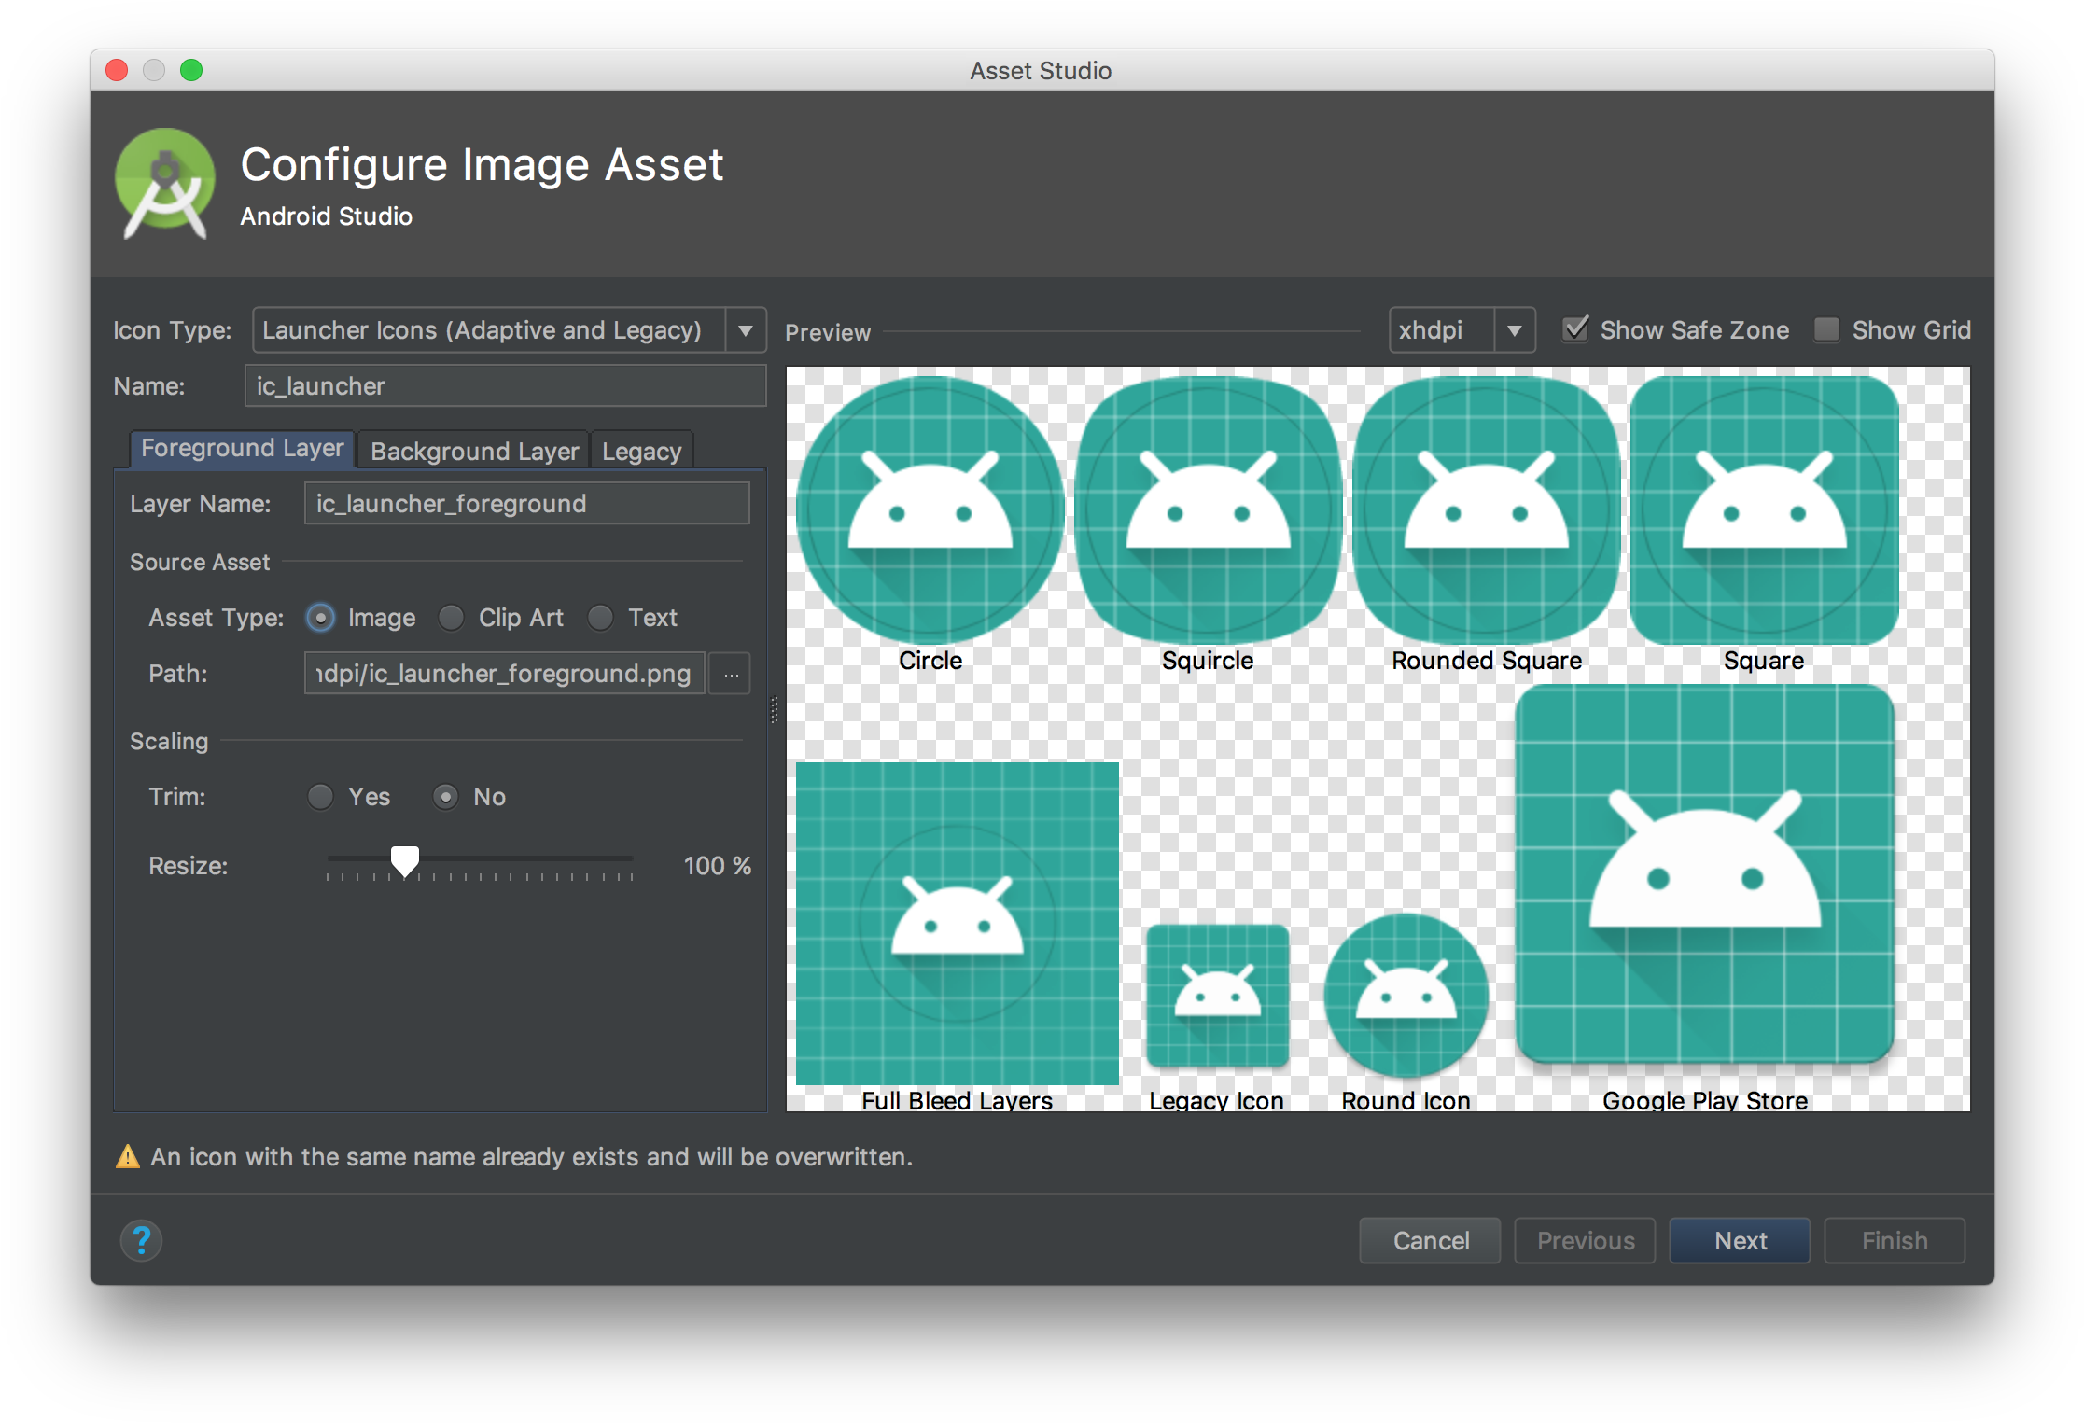2084x1423 pixels.
Task: Click in the ic_launcher Name field
Action: pos(505,386)
